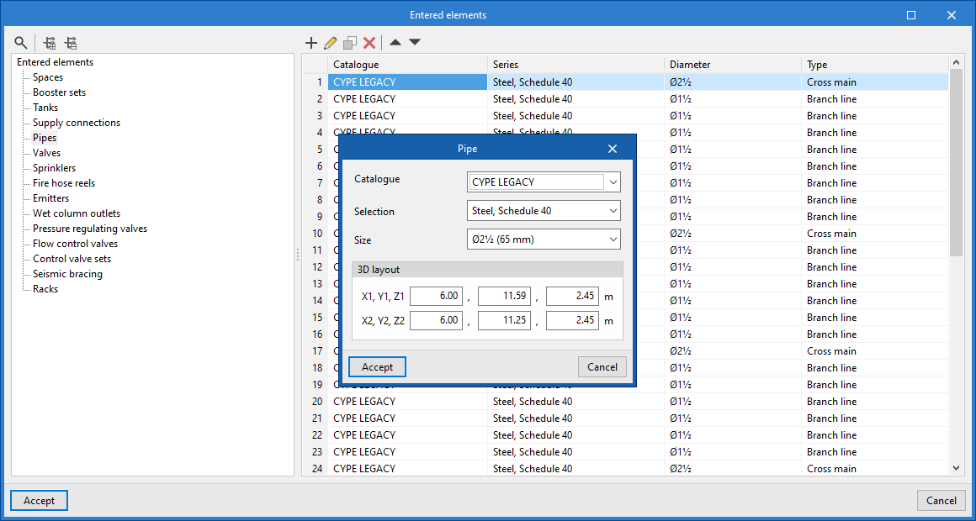The width and height of the screenshot is (976, 521).
Task: Click the X1 coordinate input field
Action: pyautogui.click(x=436, y=296)
